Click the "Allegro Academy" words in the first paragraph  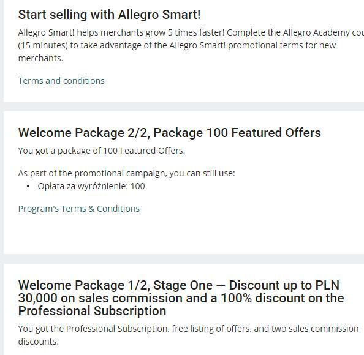point(316,32)
